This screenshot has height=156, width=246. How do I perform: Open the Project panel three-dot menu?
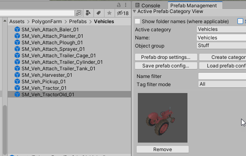(x=126, y=5)
